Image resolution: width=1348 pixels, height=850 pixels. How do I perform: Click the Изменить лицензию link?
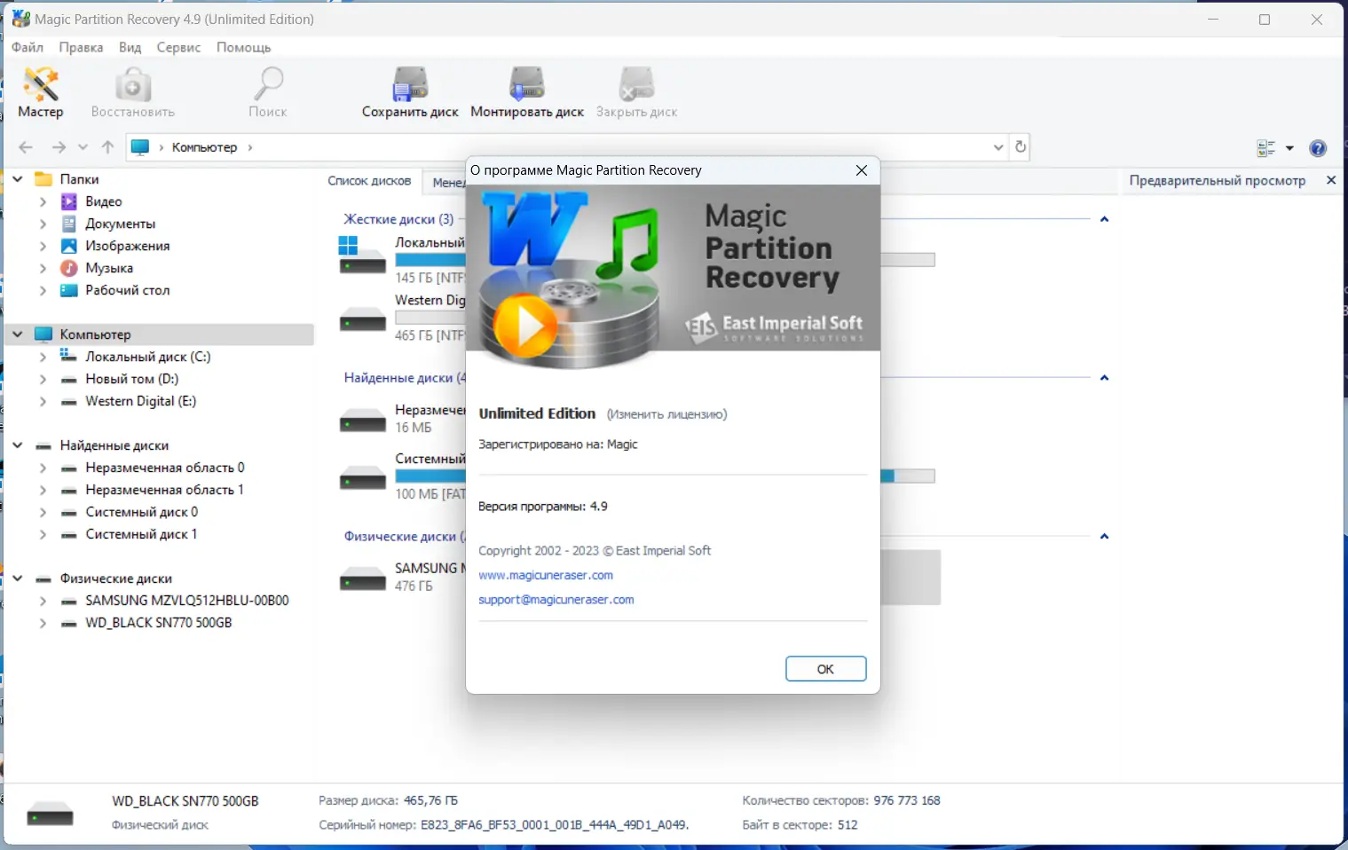click(666, 413)
